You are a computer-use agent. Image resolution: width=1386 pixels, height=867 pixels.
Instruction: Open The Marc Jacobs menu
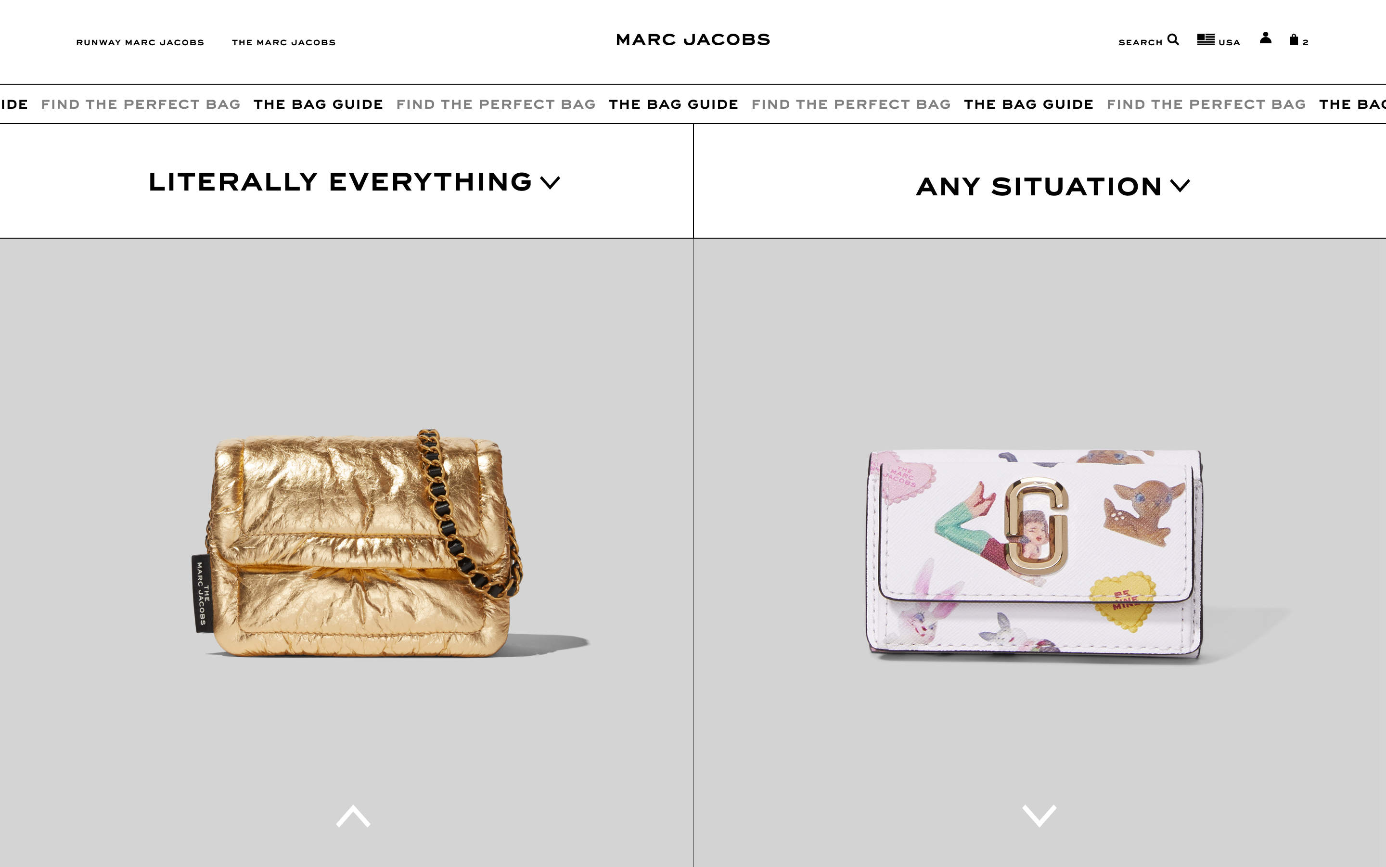[x=283, y=42]
